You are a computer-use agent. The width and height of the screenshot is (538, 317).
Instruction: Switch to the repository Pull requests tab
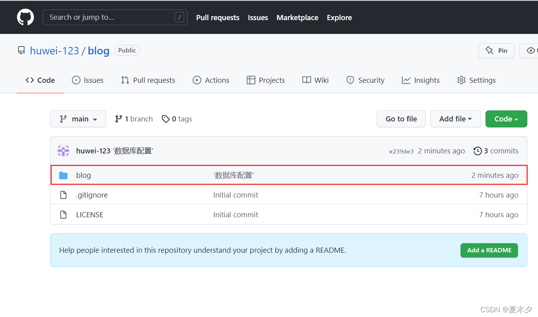tap(148, 80)
